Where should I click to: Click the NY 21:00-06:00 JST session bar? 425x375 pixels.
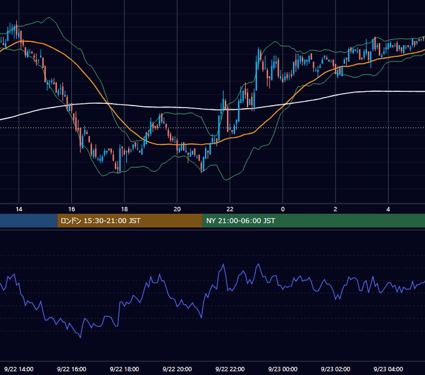point(314,221)
